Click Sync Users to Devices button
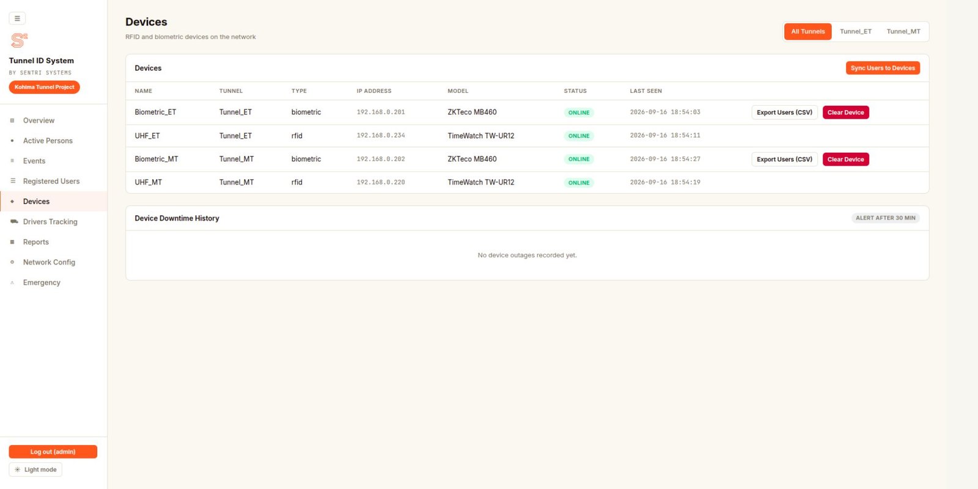The width and height of the screenshot is (978, 489). tap(883, 68)
